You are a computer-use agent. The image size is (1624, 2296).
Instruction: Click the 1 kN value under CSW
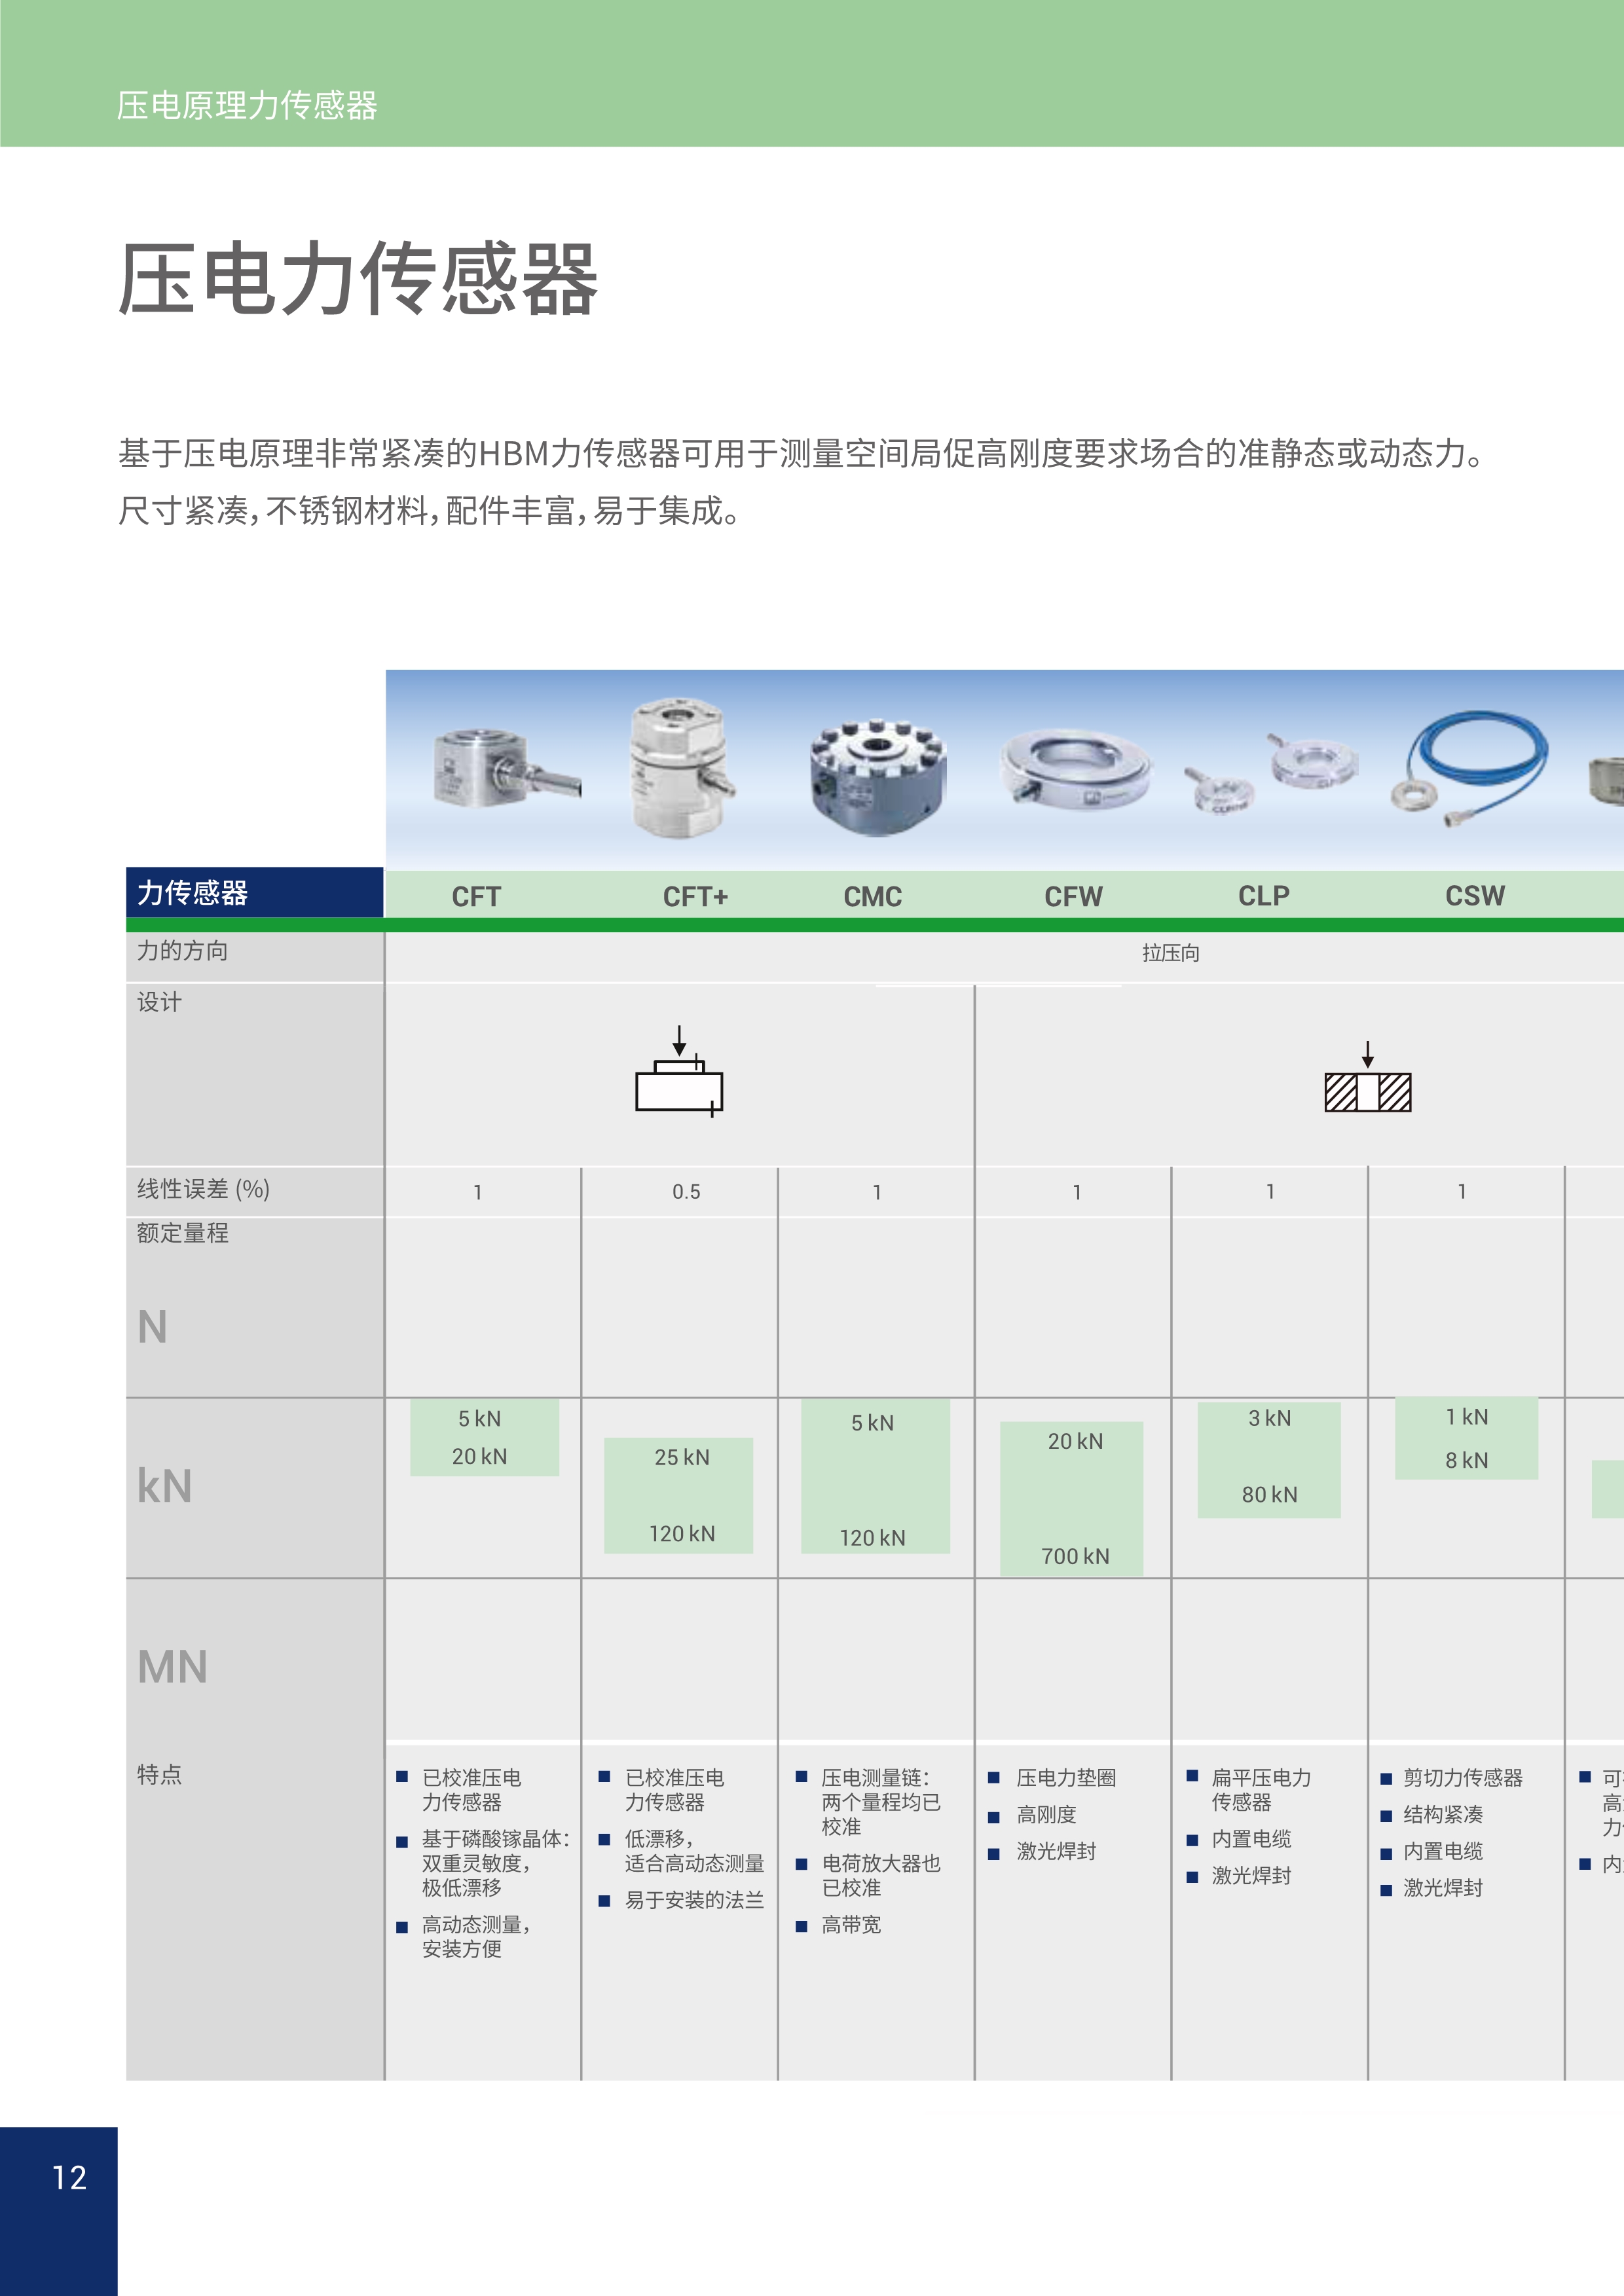pyautogui.click(x=1467, y=1417)
